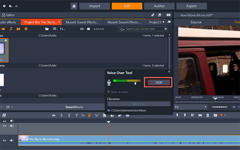Click the audio ducking curve icon

[x=97, y=115]
